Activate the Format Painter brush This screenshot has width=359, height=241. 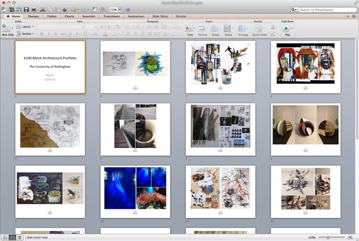click(x=65, y=10)
